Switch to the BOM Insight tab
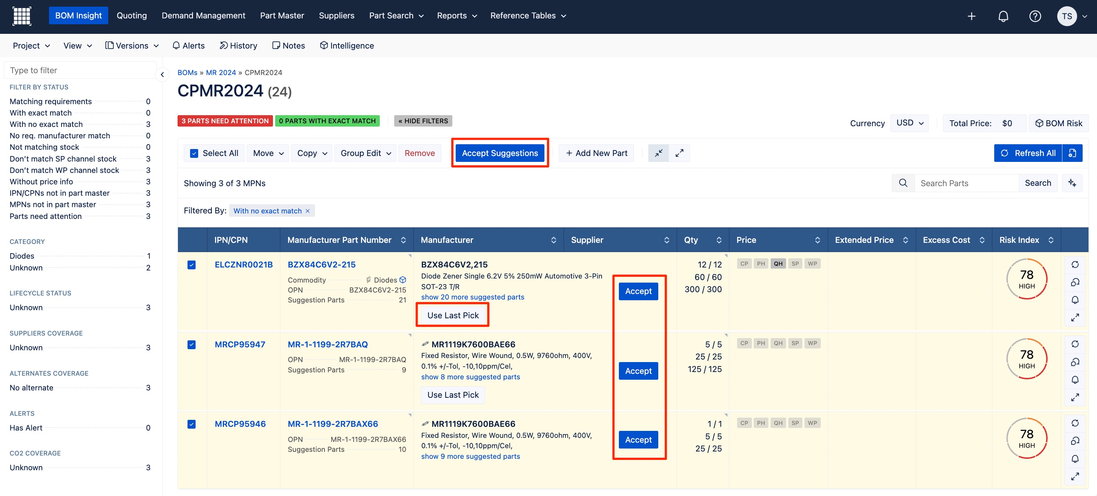 tap(78, 16)
